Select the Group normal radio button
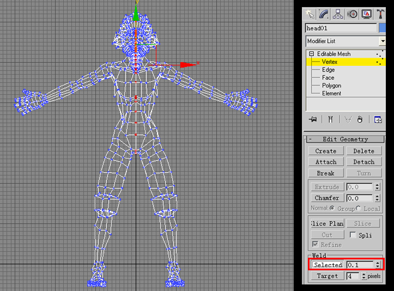394x291 pixels. pyautogui.click(x=332, y=209)
